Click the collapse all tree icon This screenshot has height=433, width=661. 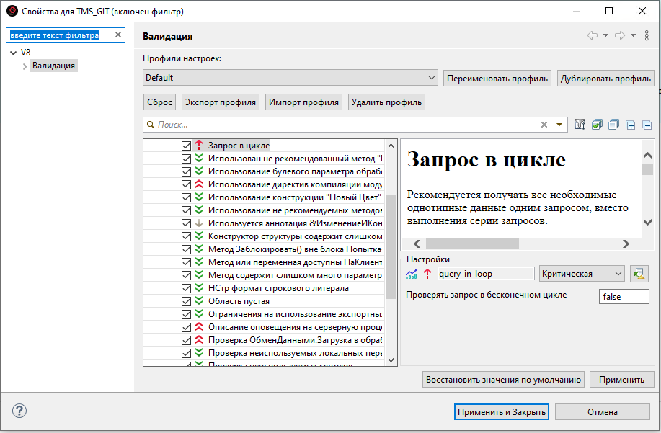pos(647,125)
